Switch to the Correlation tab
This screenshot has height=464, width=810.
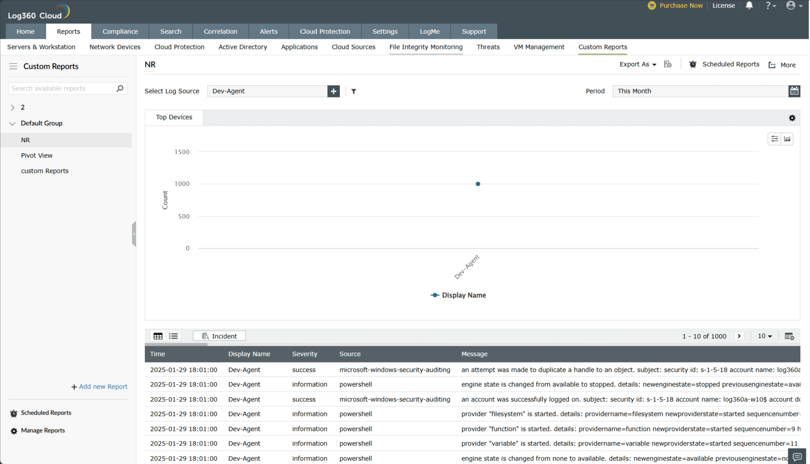(x=221, y=31)
